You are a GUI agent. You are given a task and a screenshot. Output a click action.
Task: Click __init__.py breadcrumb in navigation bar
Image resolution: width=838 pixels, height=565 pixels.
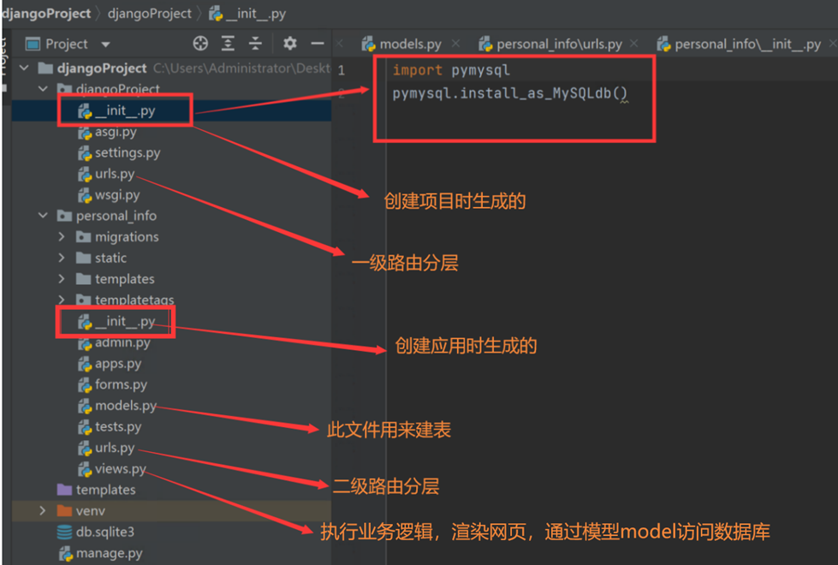pyautogui.click(x=247, y=14)
